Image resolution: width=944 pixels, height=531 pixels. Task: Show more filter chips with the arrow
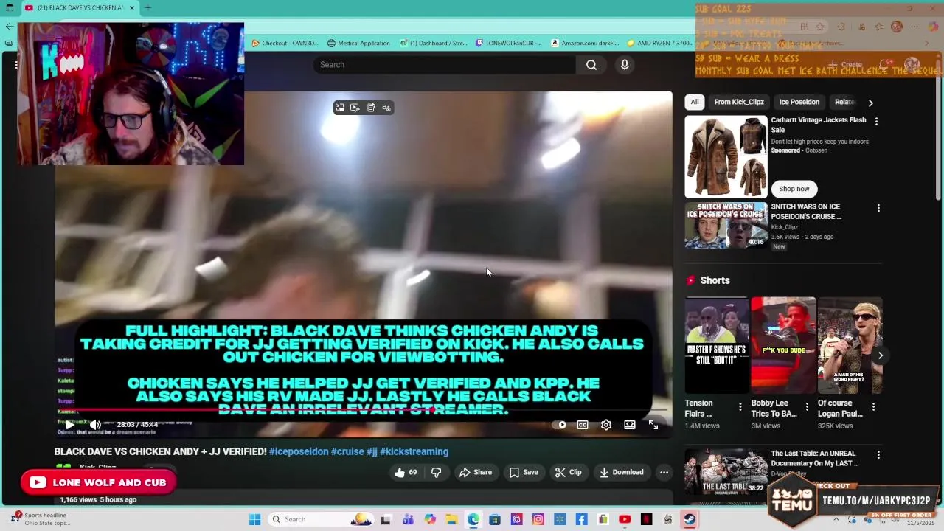coord(870,103)
